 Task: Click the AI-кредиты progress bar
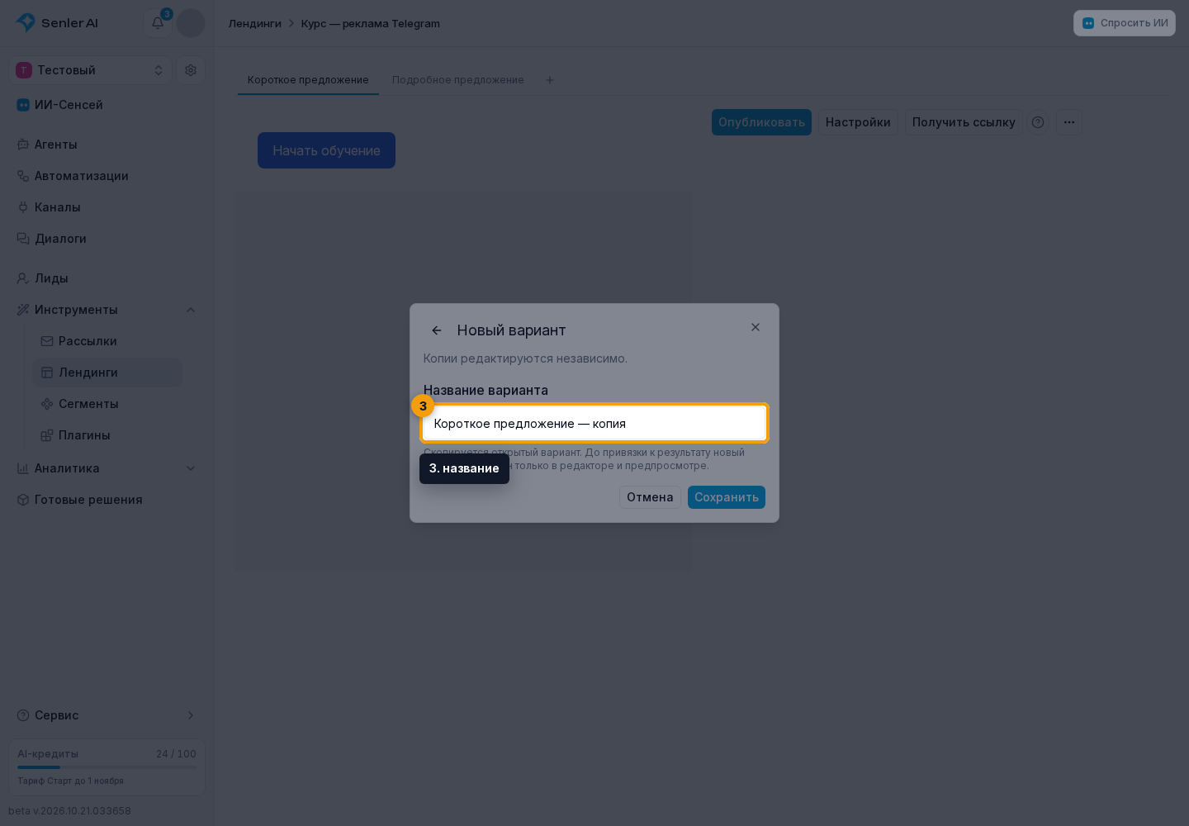[107, 767]
